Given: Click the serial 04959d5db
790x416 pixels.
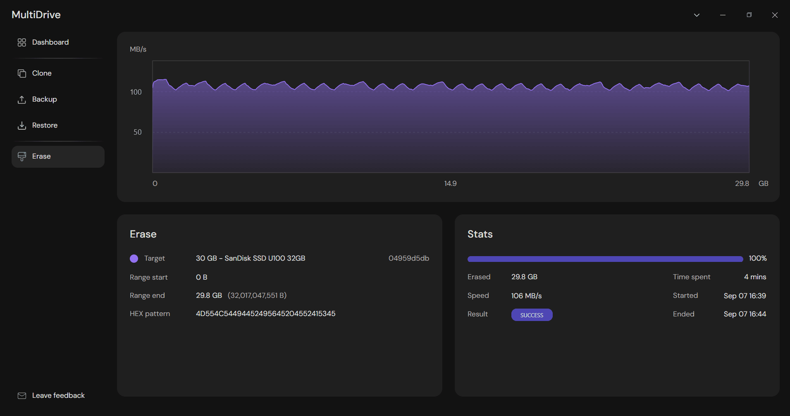Looking at the screenshot, I should (x=408, y=258).
